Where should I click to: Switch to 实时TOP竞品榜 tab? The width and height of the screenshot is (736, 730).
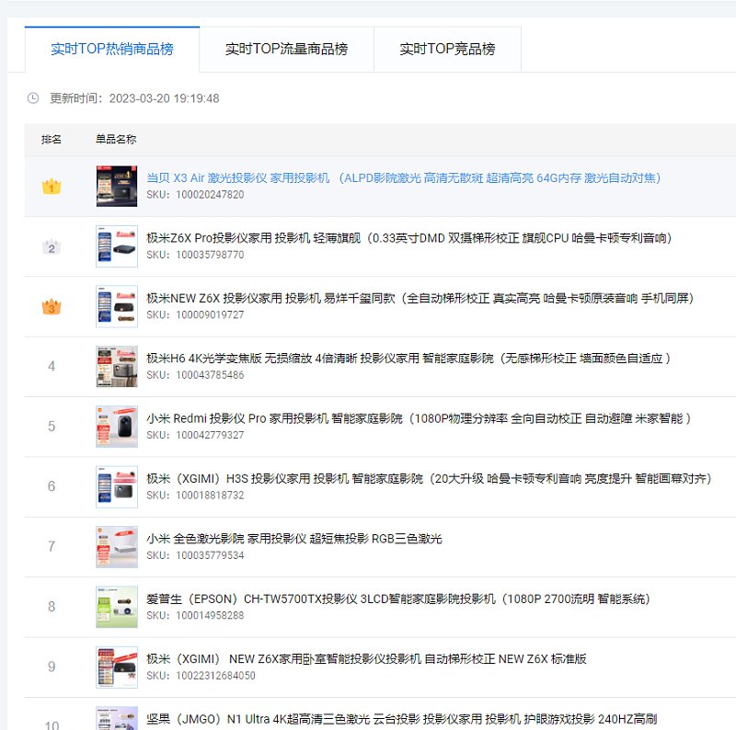click(x=447, y=49)
